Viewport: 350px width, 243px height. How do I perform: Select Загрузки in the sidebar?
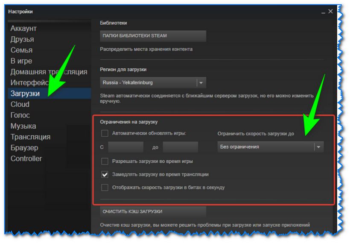click(50, 94)
